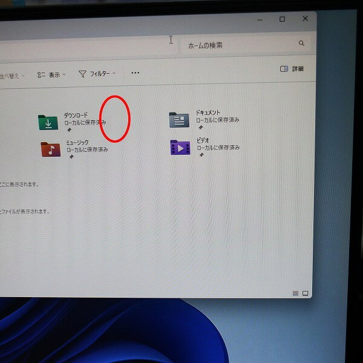The height and width of the screenshot is (363, 363).
Task: Switch to details list view in status bar
Action: pyautogui.click(x=295, y=293)
